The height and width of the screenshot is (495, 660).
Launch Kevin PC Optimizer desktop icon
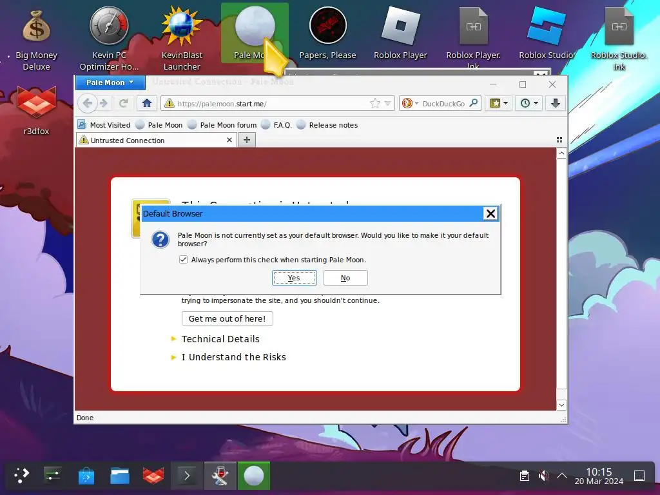coord(109,38)
